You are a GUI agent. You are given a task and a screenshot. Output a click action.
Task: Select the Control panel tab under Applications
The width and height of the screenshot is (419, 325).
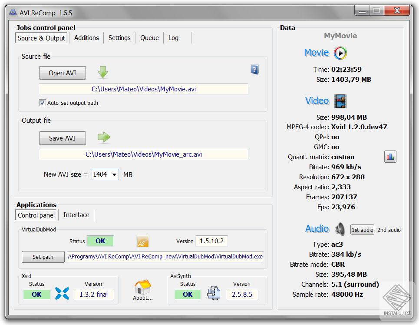(36, 215)
